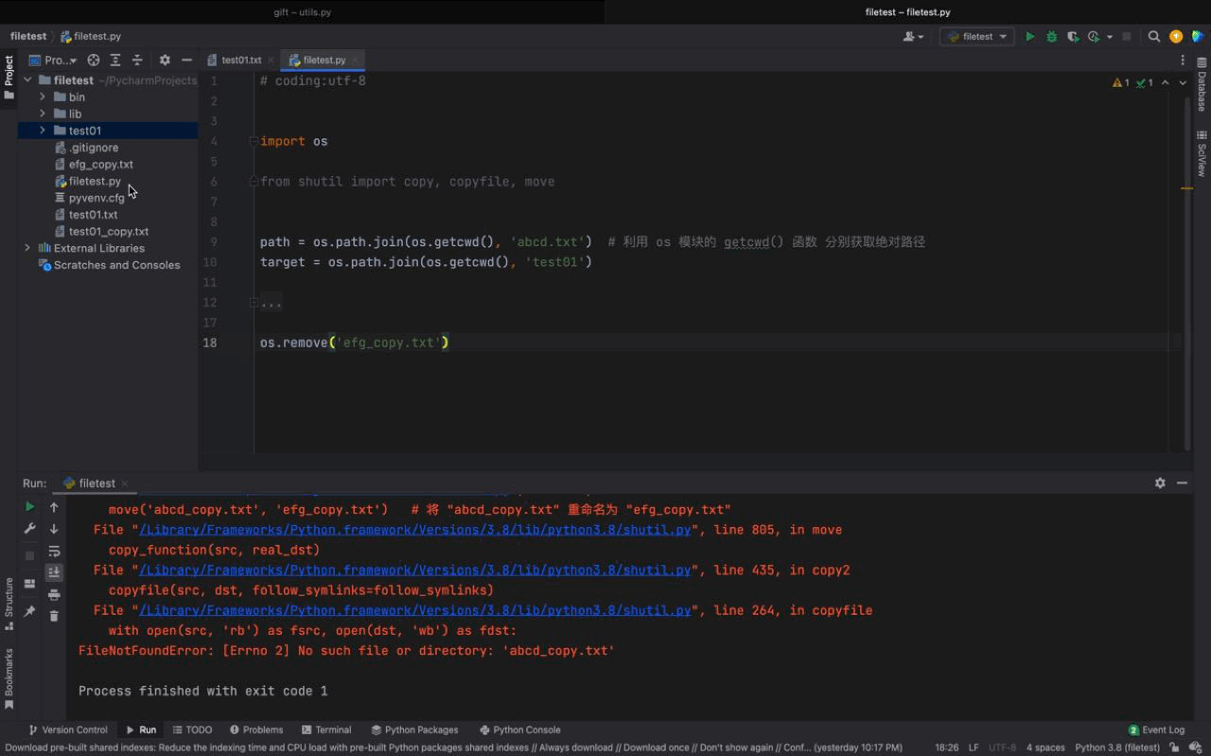Clear all Run console output with trash icon

[x=54, y=616]
